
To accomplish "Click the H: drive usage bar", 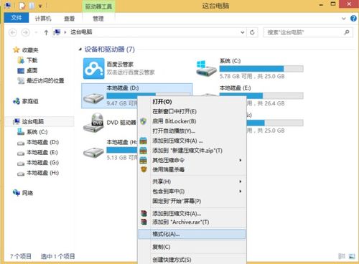I will (x=122, y=150).
